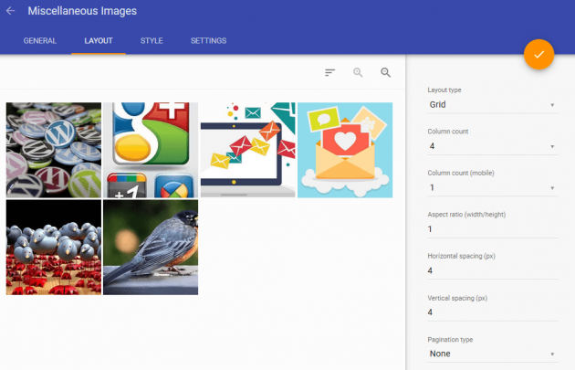575x370 pixels.
Task: Edit the Aspect ratio field
Action: (x=493, y=229)
